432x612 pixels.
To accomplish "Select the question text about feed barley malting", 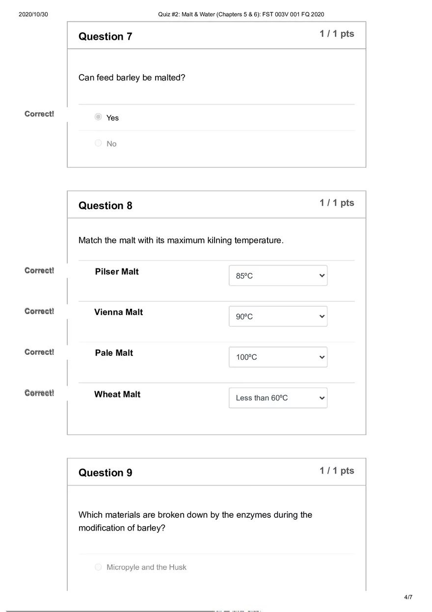I will tap(132, 77).
